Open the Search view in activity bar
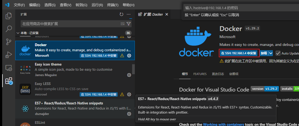 click(8, 29)
